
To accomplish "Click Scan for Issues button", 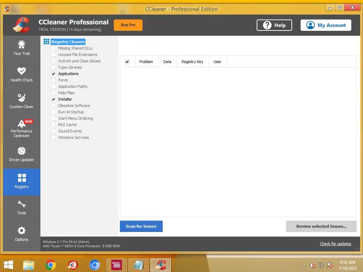I will 141,226.
